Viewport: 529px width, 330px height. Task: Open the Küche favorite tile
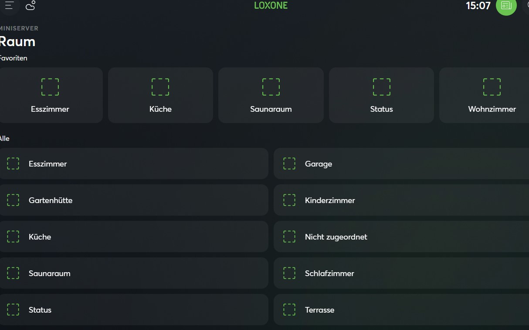coord(160,95)
